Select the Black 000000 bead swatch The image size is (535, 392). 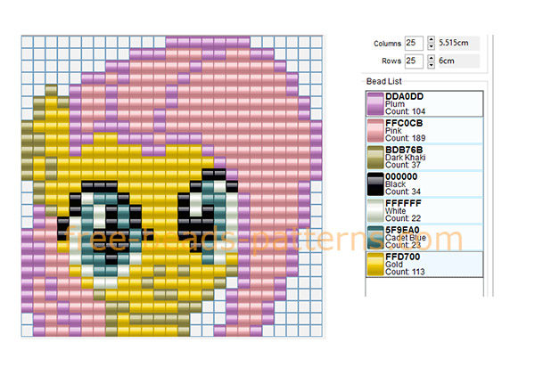375,184
